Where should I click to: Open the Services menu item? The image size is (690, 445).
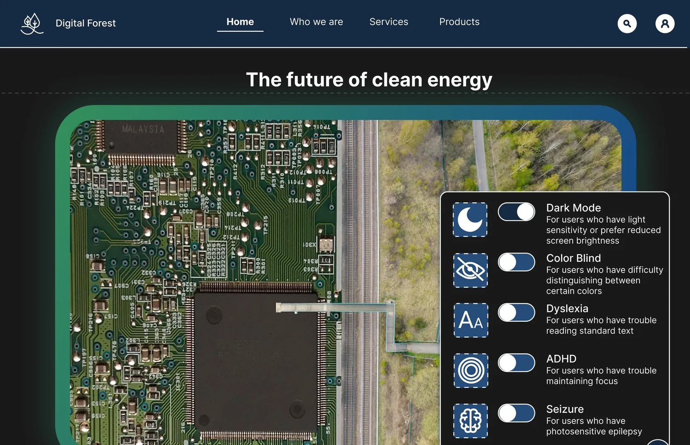pyautogui.click(x=389, y=22)
